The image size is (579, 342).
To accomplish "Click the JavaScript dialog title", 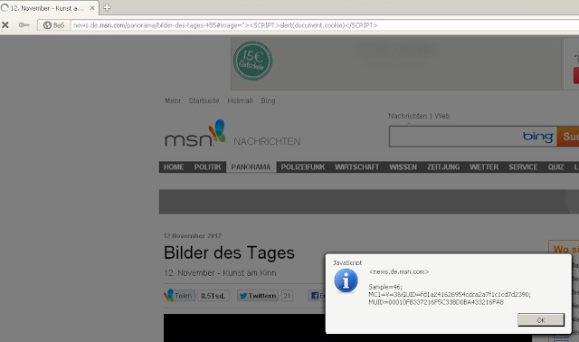I will coord(347,262).
